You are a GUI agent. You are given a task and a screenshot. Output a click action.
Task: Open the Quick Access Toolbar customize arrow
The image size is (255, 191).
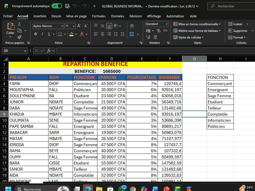click(x=95, y=6)
